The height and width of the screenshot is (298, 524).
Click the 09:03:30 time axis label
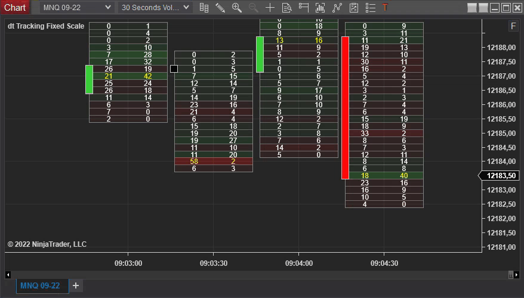point(214,263)
